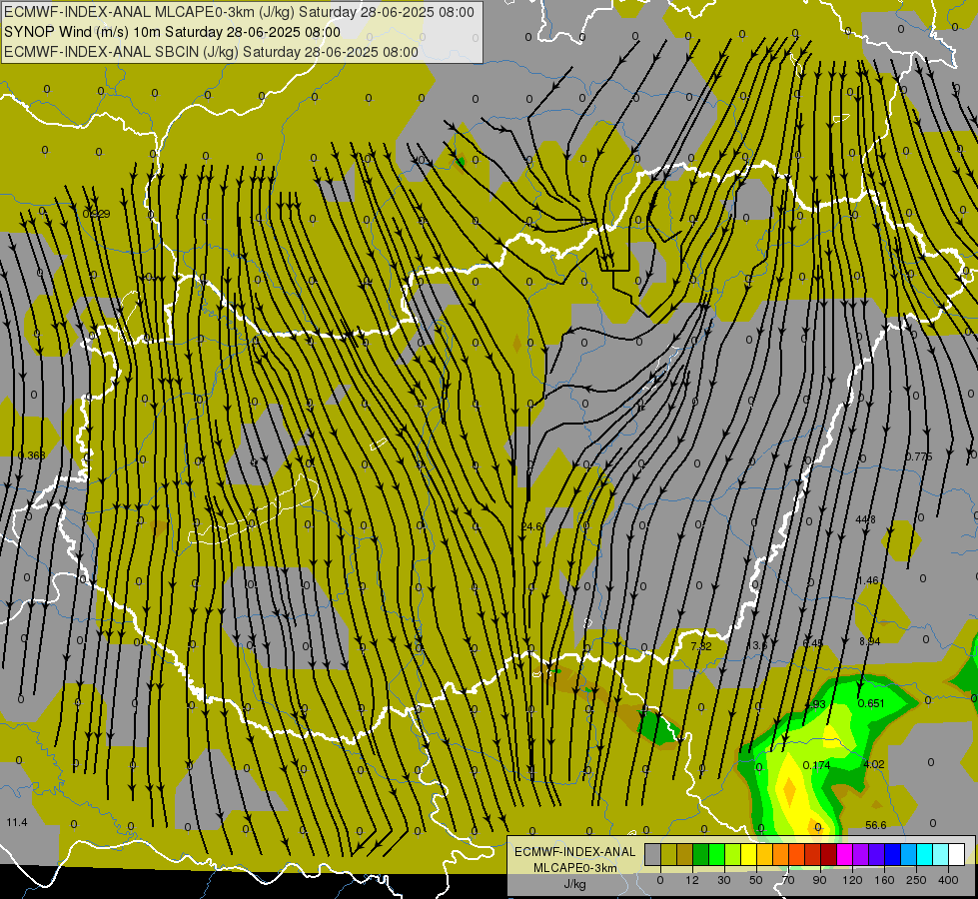
Task: Click the J/kg unit label in legend
Action: (x=574, y=884)
